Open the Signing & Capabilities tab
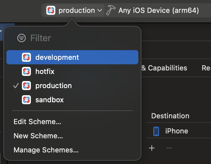 pos(164,68)
